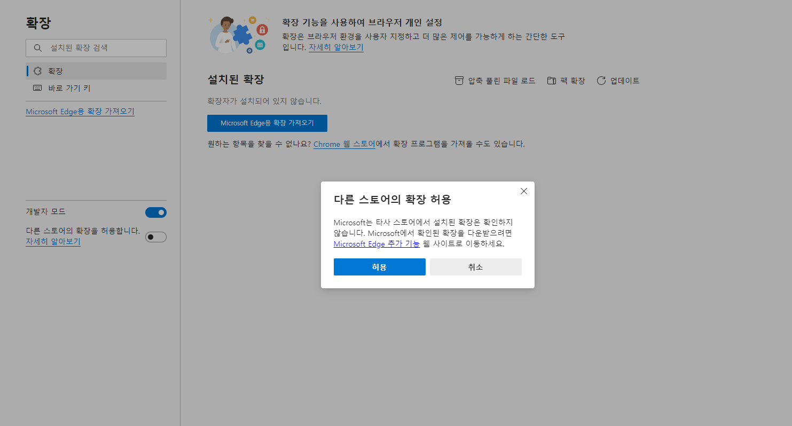The image size is (792, 426).
Task: Open the Microsoft Edge 추가 기능 link in the dialog
Action: (377, 243)
